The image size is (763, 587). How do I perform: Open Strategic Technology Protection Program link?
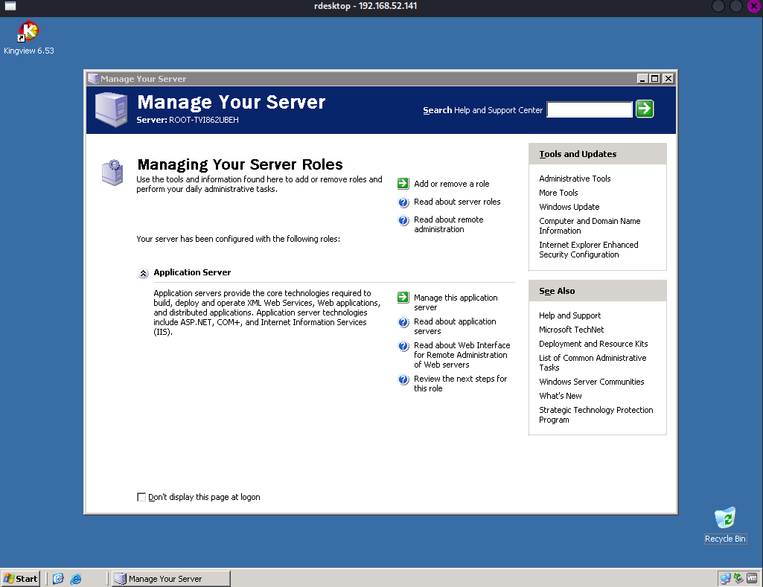(x=596, y=415)
